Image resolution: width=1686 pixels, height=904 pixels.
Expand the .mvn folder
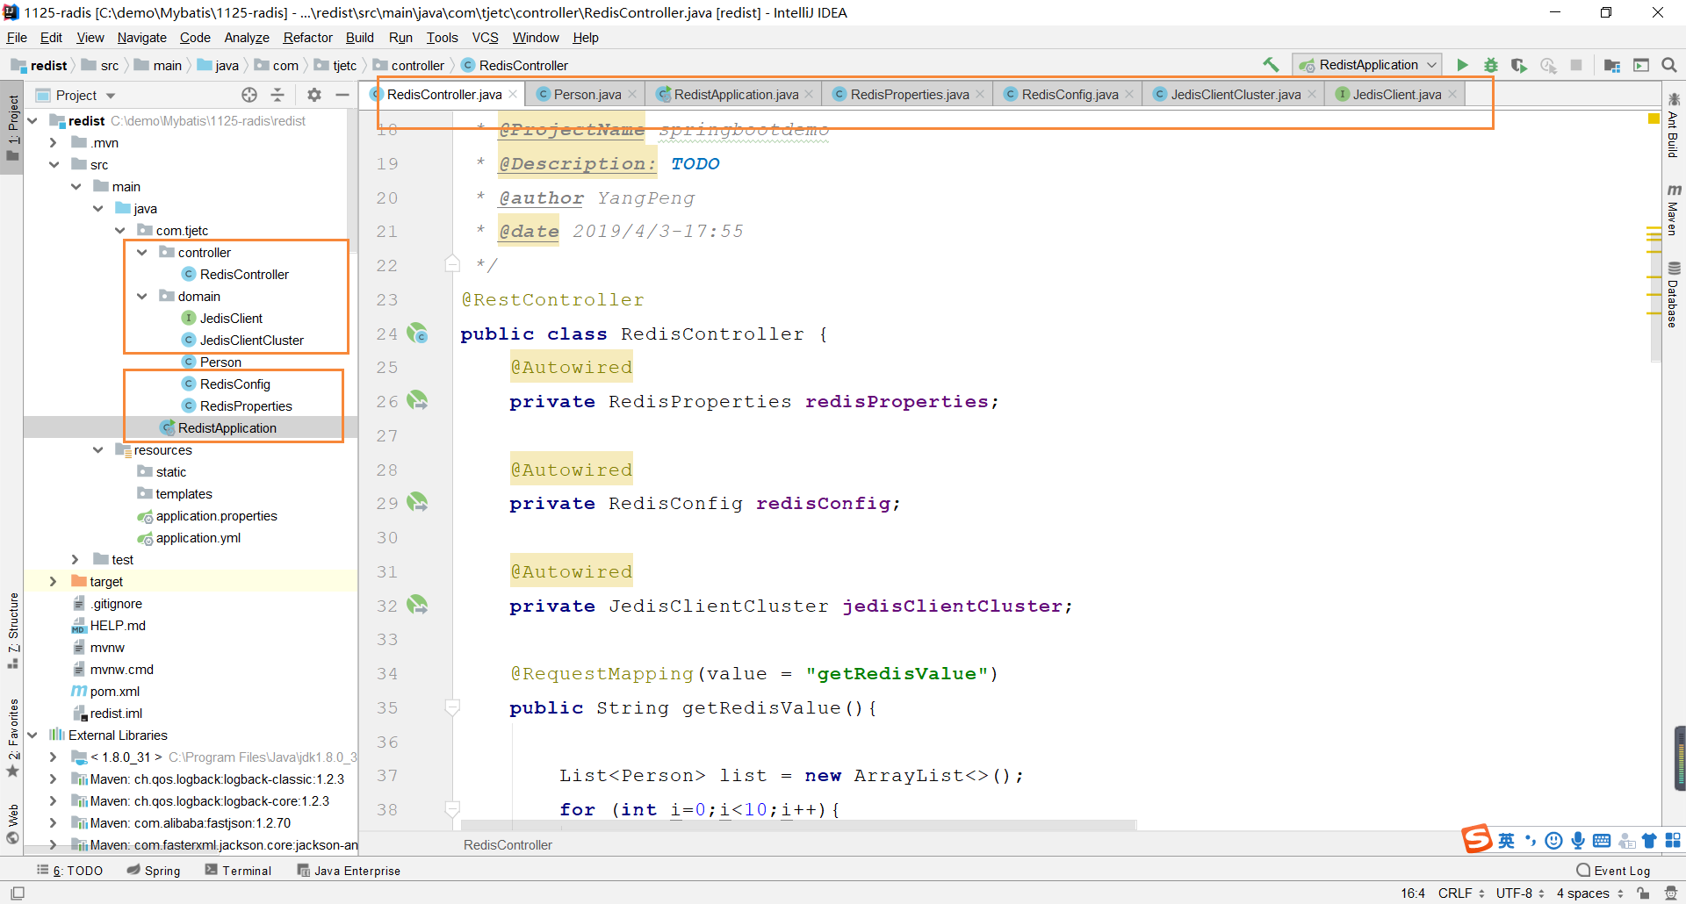point(53,142)
